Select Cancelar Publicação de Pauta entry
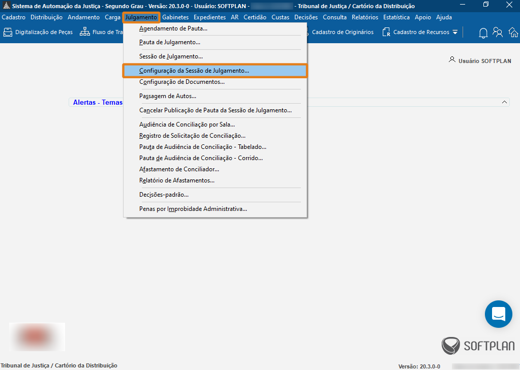 click(x=215, y=110)
